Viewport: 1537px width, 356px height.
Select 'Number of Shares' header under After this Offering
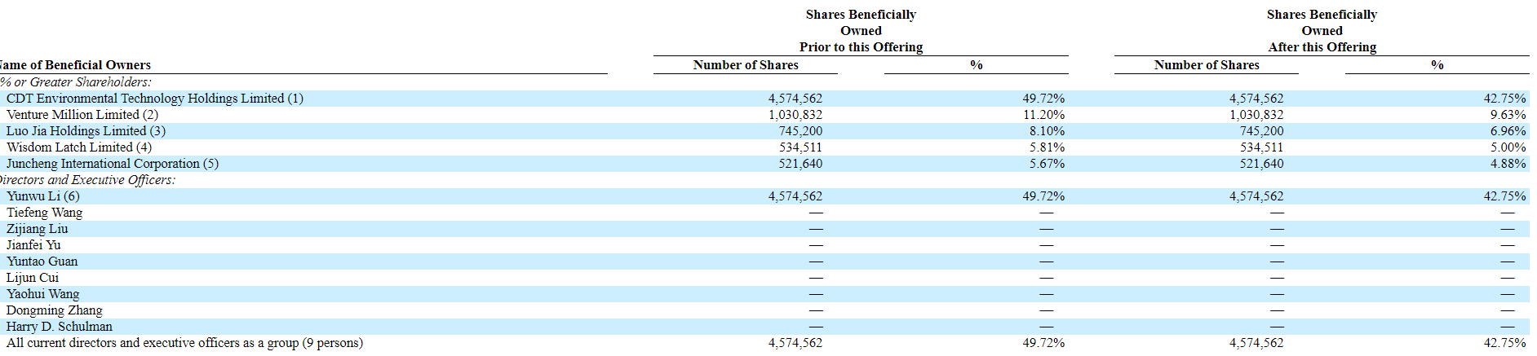tap(1207, 65)
